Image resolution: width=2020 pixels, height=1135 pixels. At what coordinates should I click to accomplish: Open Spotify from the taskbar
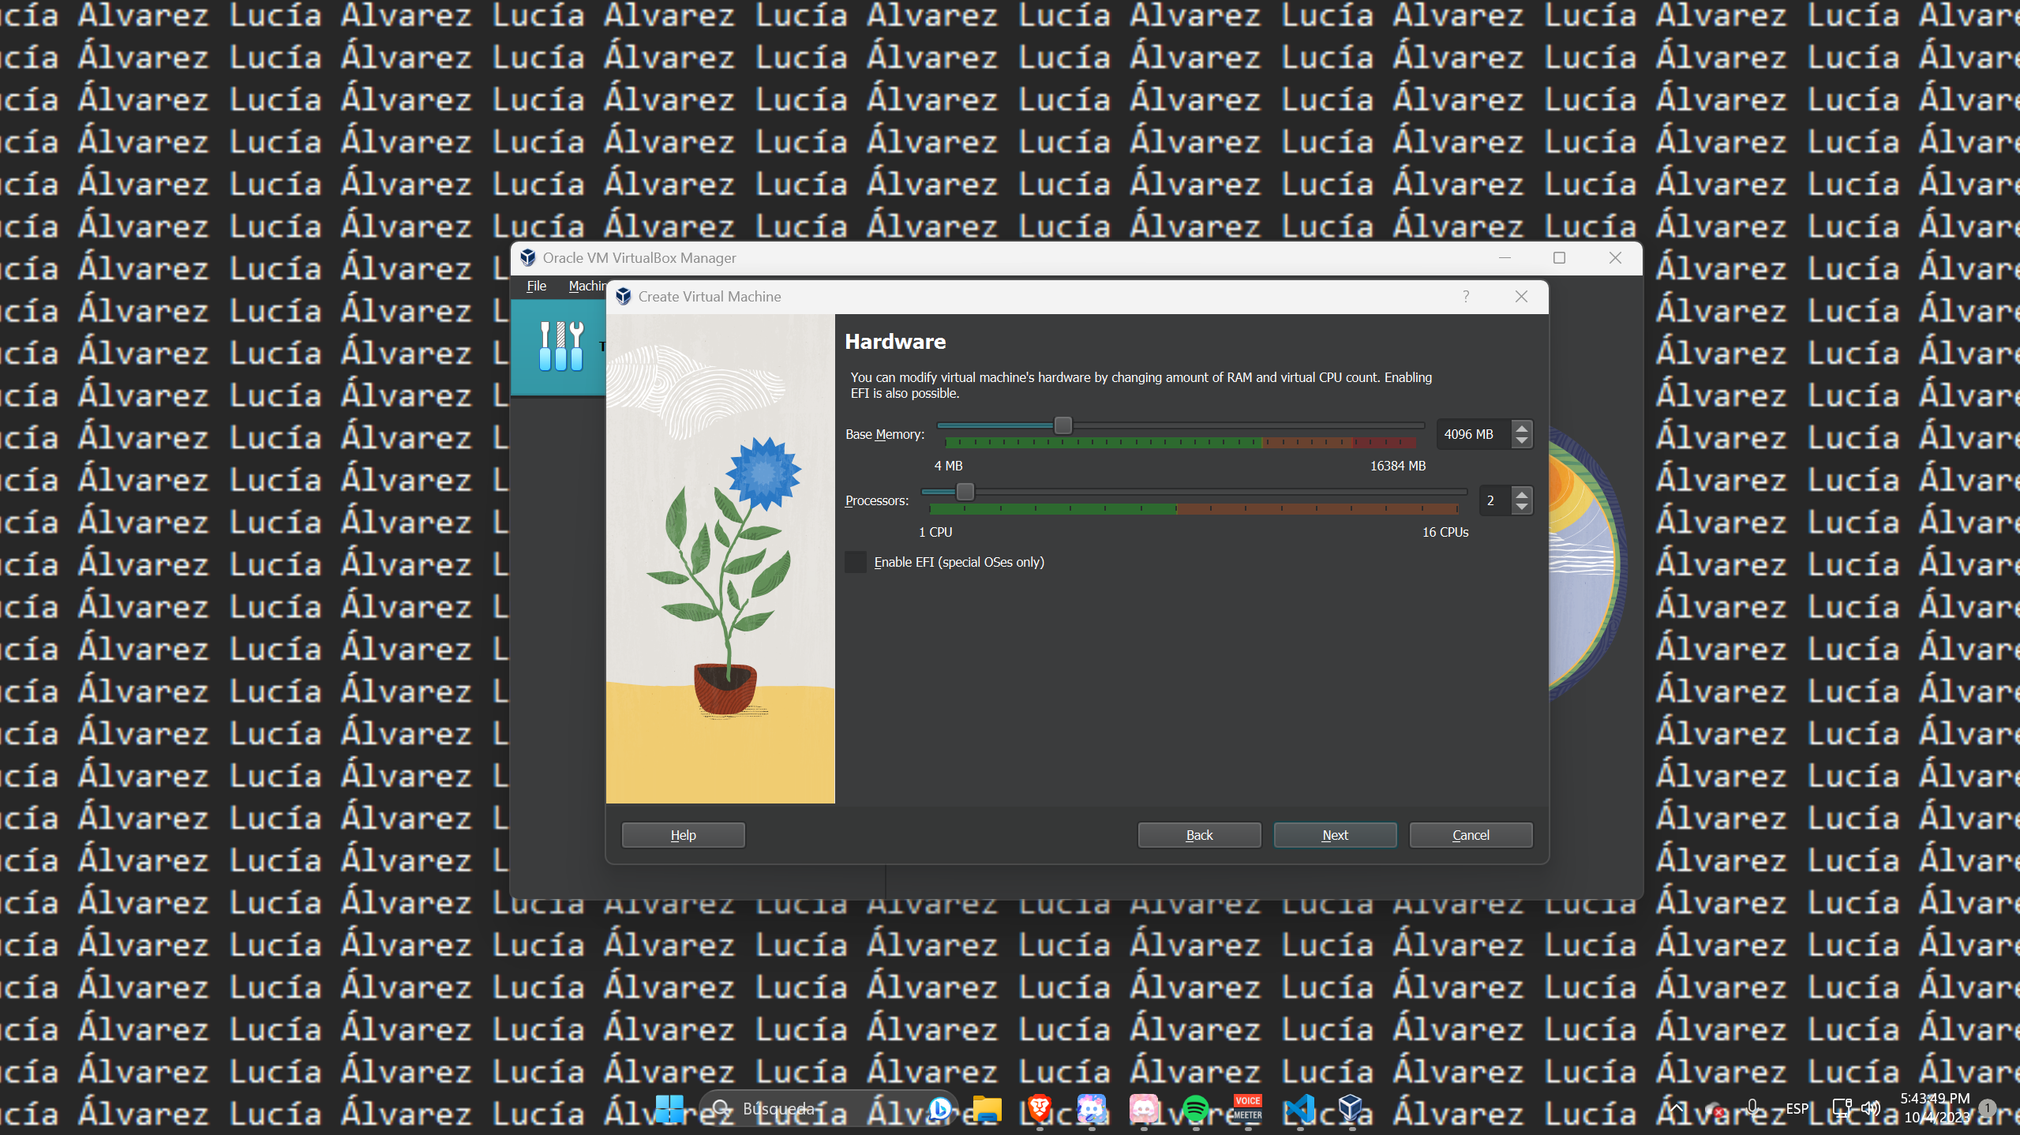1197,1108
